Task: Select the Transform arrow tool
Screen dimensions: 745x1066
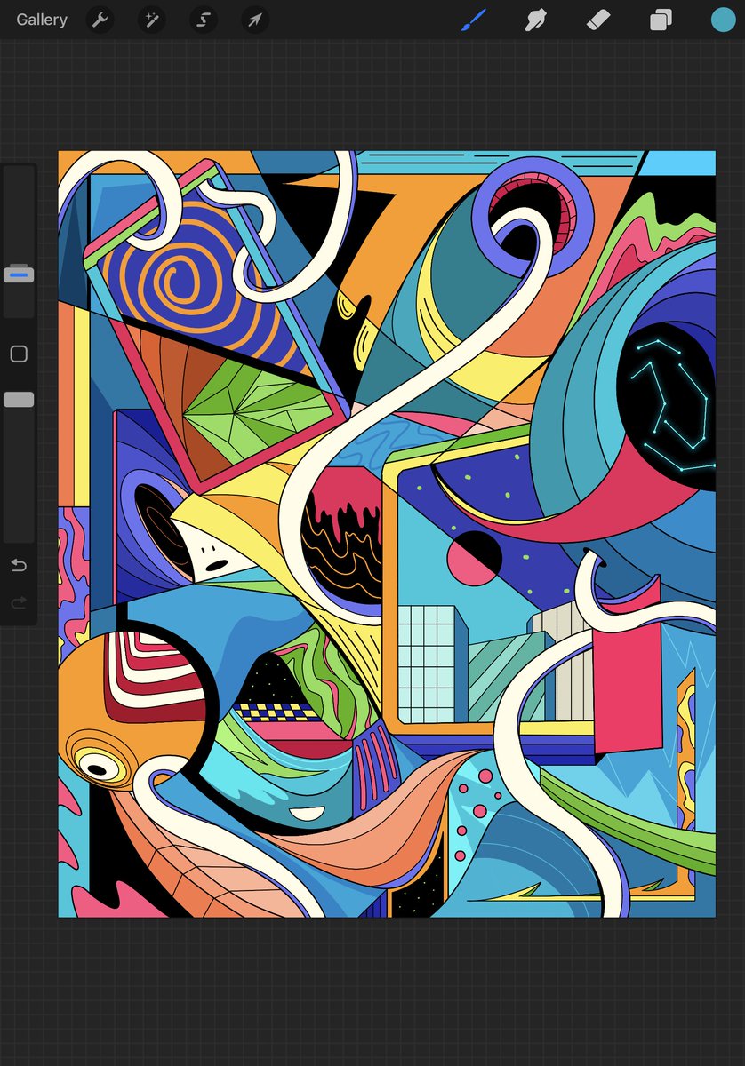Action: tap(254, 20)
